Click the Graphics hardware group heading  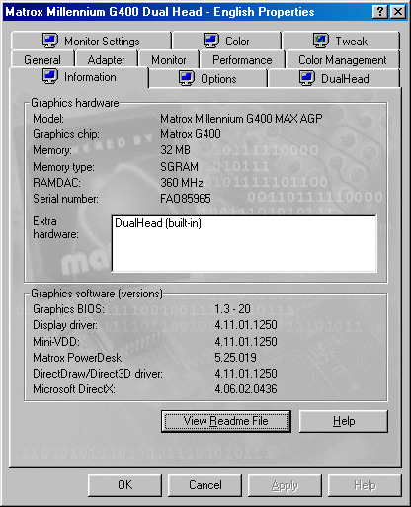(x=75, y=103)
